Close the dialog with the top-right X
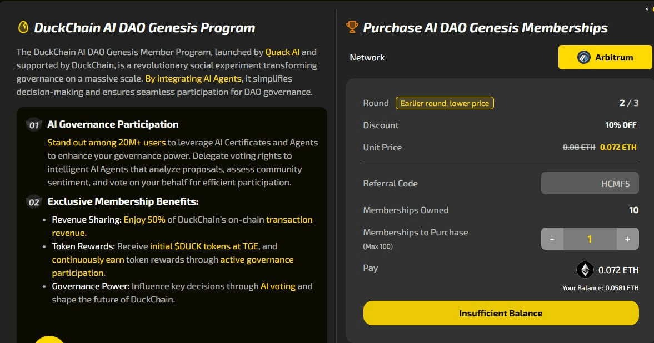Viewport: 654px width, 343px height. [x=646, y=9]
